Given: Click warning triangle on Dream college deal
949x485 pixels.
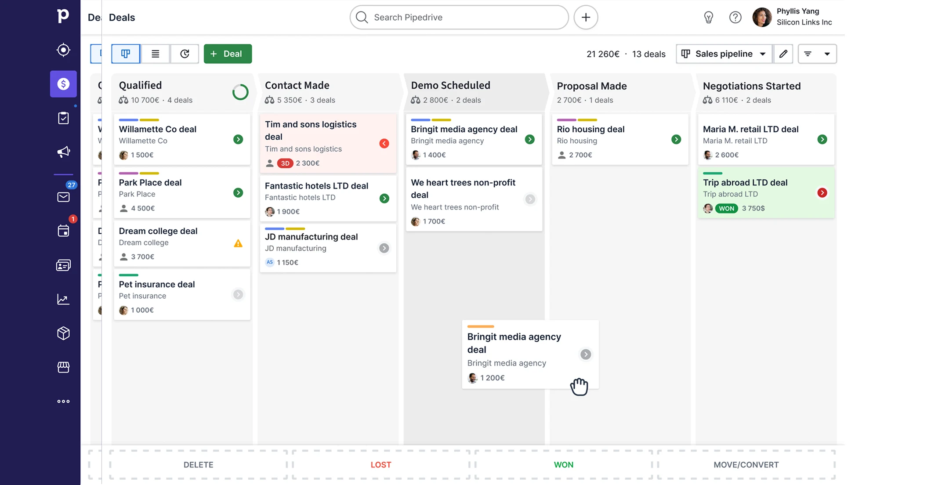Looking at the screenshot, I should coord(238,243).
